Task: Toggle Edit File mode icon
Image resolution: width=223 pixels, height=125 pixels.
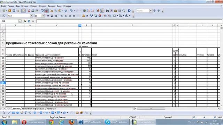Action: (x=23, y=11)
